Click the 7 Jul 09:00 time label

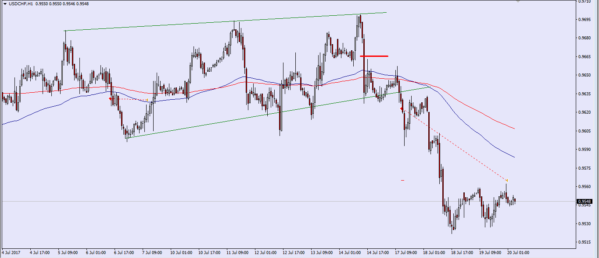[151, 252]
